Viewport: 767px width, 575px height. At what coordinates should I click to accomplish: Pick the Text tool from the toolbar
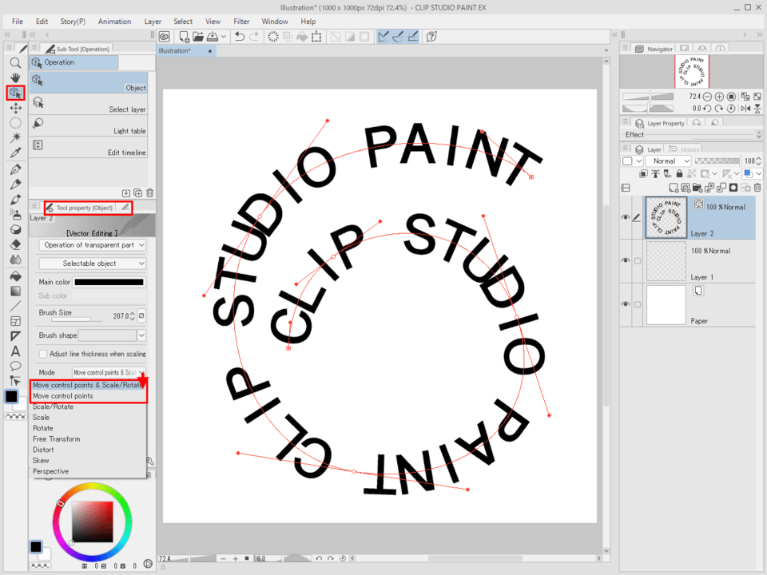16,349
